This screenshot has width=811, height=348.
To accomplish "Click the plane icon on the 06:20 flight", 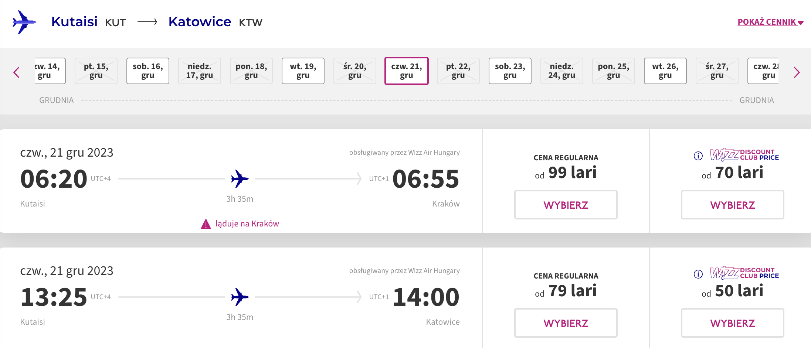I will tap(240, 179).
